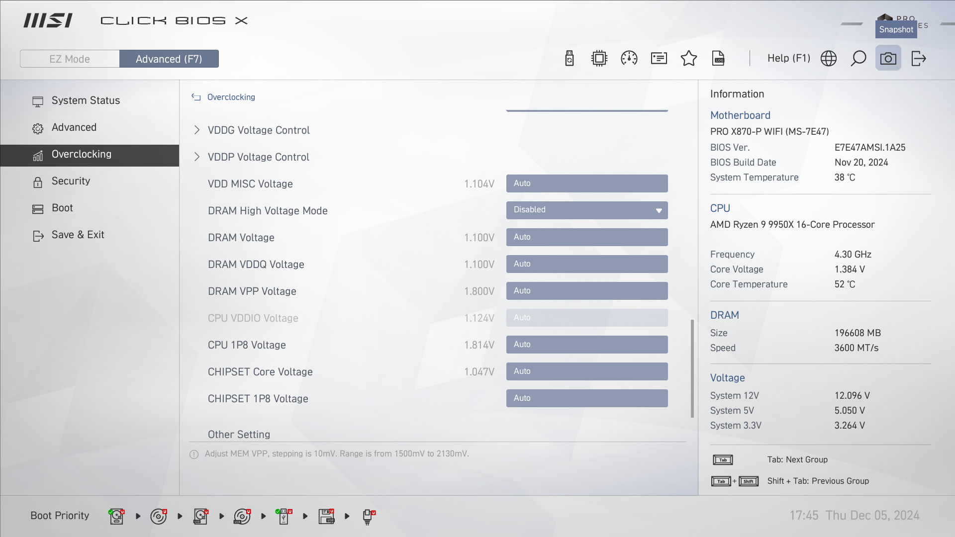Click the DRAM info heading
The width and height of the screenshot is (955, 537).
pos(725,315)
